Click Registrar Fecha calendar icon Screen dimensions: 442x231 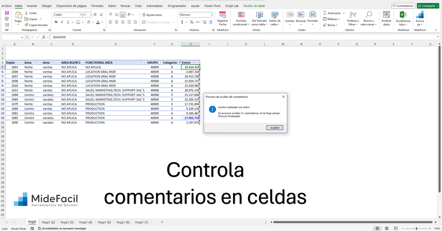tap(223, 15)
